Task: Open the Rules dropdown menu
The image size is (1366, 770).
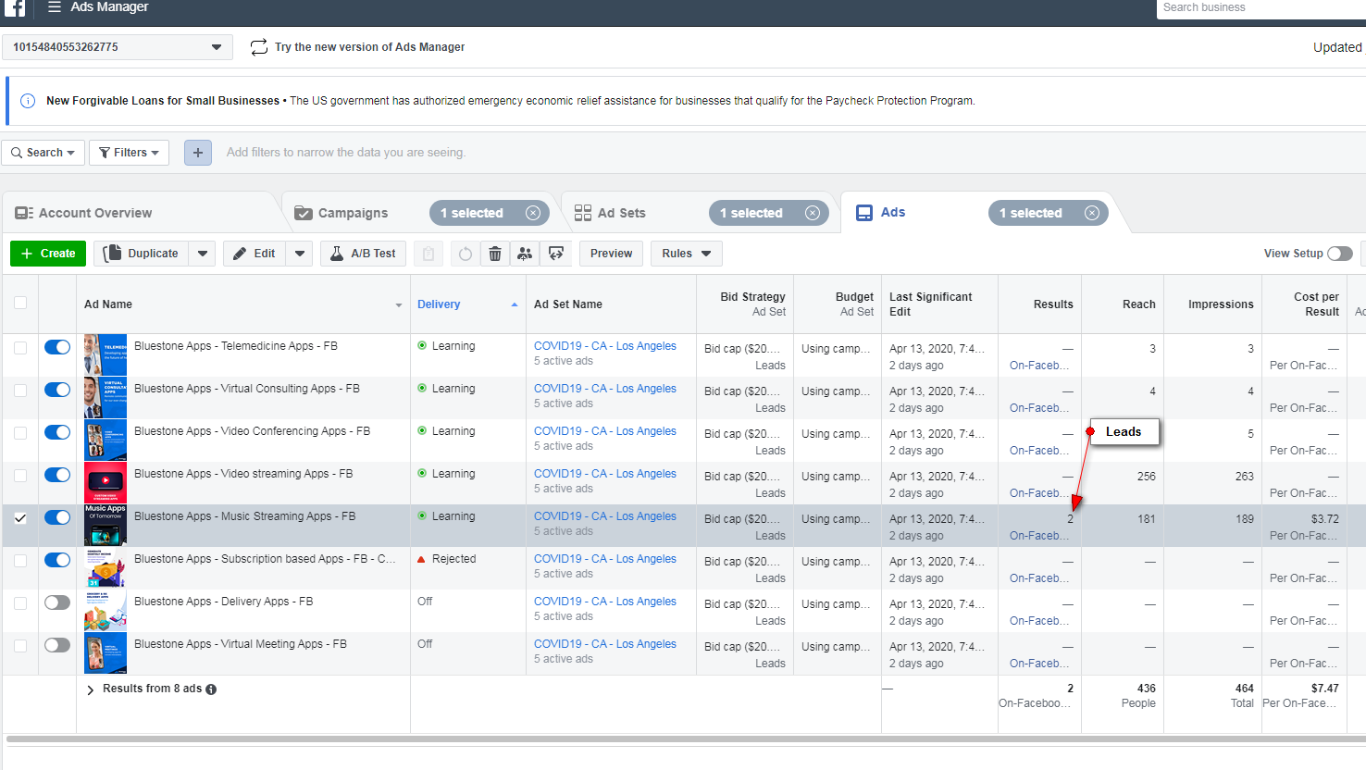Action: point(686,254)
